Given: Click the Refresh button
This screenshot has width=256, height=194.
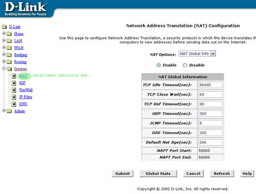Looking at the screenshot, I should click(x=222, y=174).
